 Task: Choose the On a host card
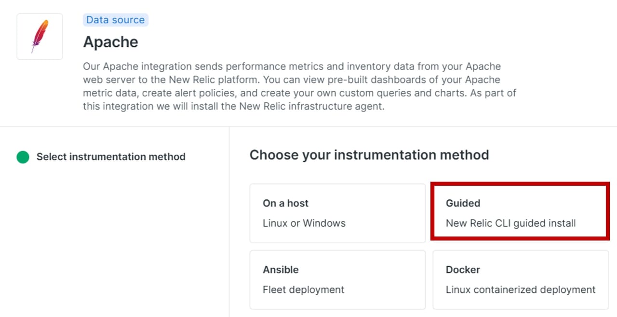tap(337, 213)
